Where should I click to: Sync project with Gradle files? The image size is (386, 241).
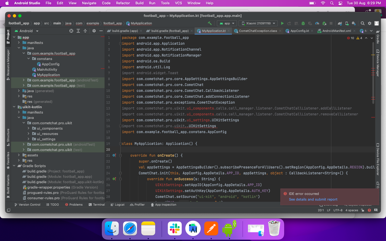pyautogui.click(x=340, y=23)
